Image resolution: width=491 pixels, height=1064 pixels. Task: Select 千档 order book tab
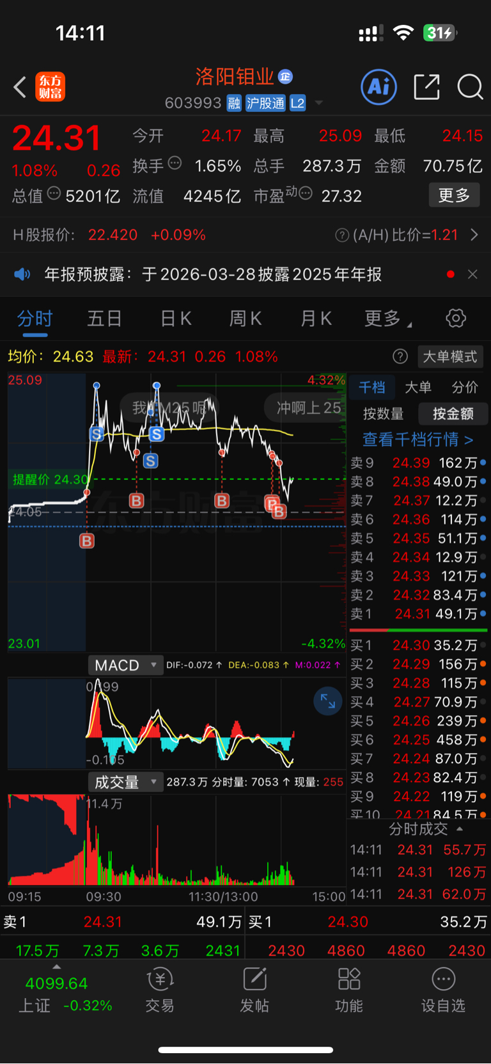pyautogui.click(x=371, y=387)
